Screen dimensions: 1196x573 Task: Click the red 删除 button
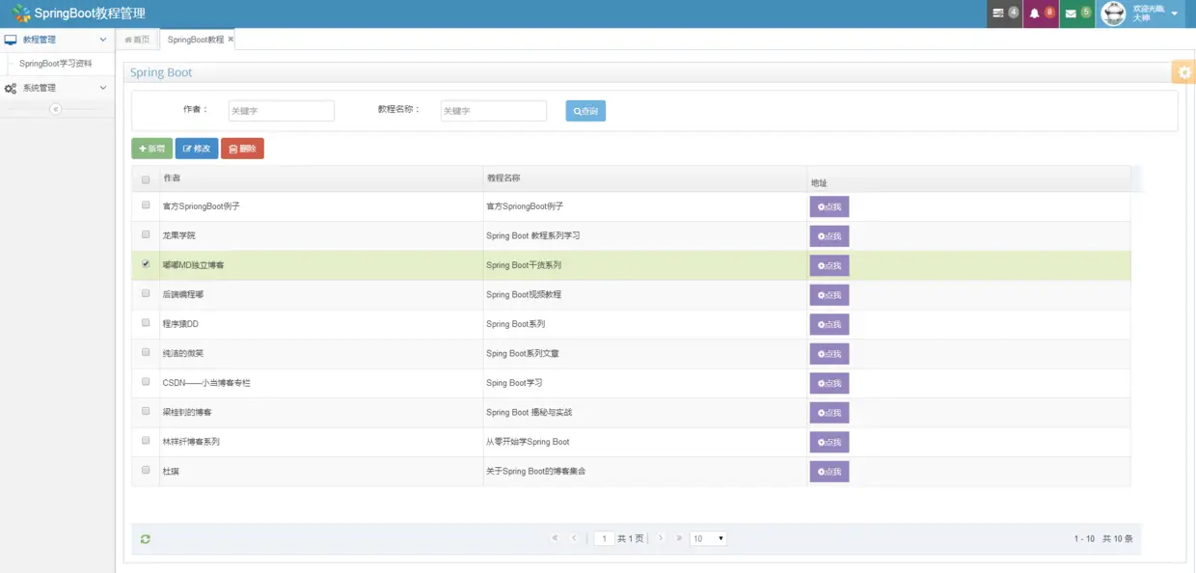(x=242, y=149)
